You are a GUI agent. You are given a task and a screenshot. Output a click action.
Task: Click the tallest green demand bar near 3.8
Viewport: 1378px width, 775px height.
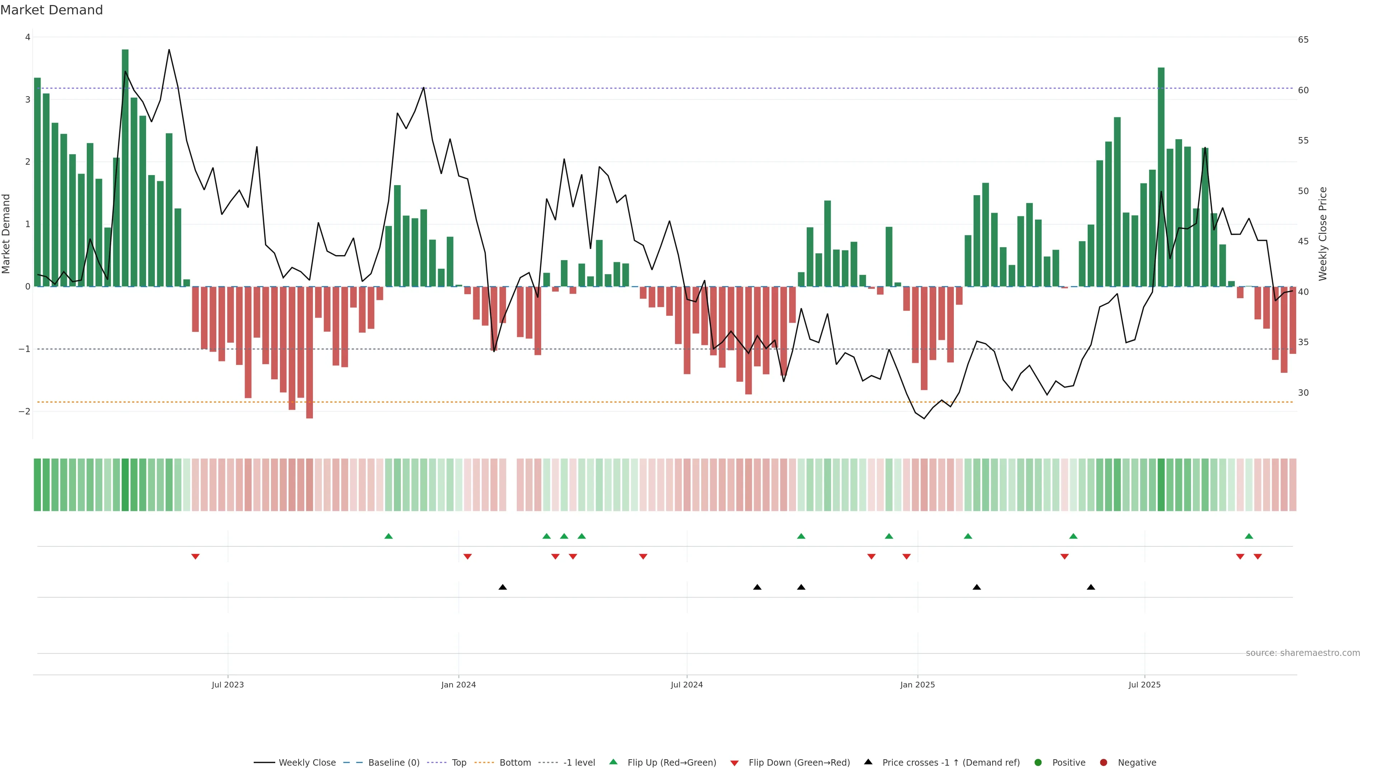125,160
